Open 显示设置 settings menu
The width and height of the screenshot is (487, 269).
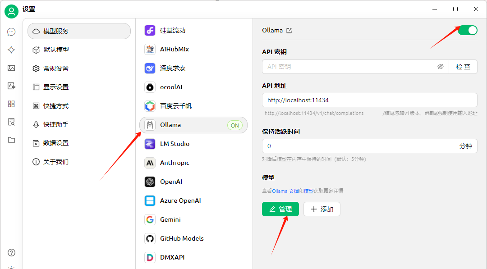click(79, 87)
